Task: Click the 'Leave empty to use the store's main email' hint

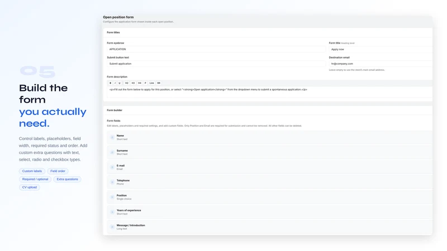Action: click(357, 70)
